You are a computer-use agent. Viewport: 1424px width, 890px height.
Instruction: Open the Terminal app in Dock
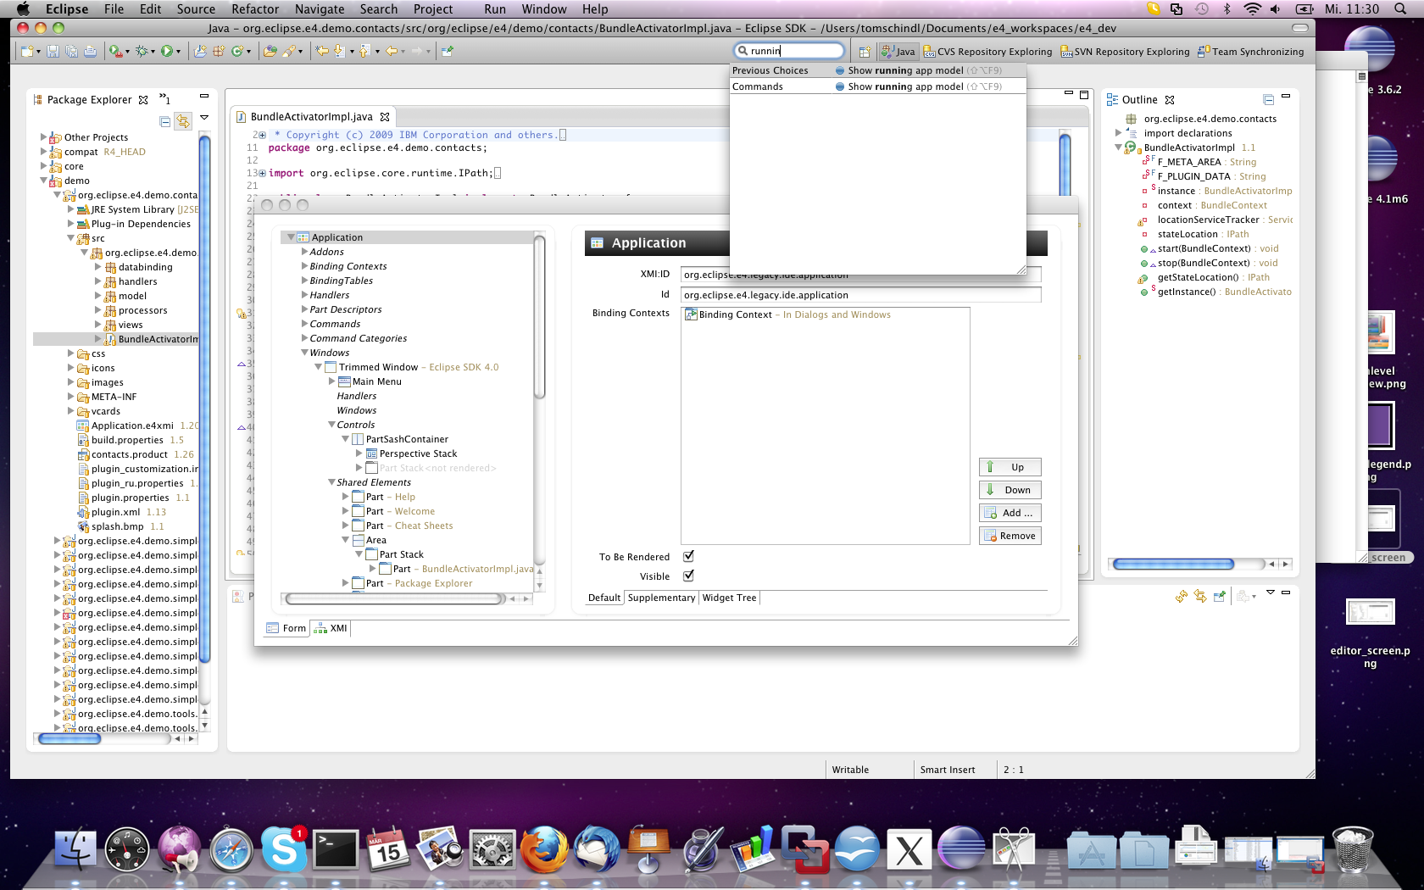tap(336, 849)
